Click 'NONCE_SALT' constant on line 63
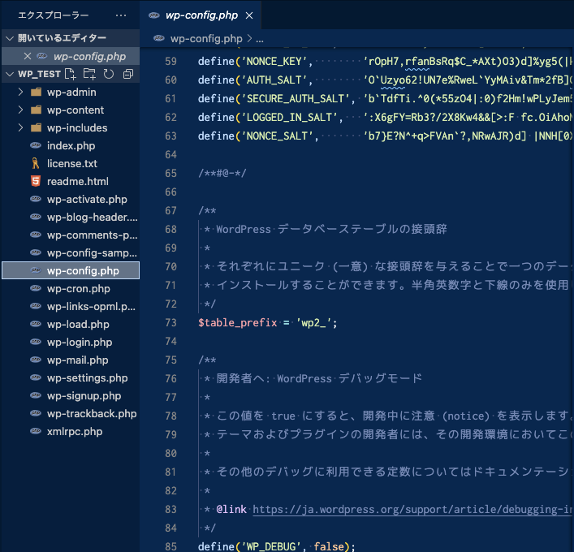The image size is (574, 552). [277, 136]
